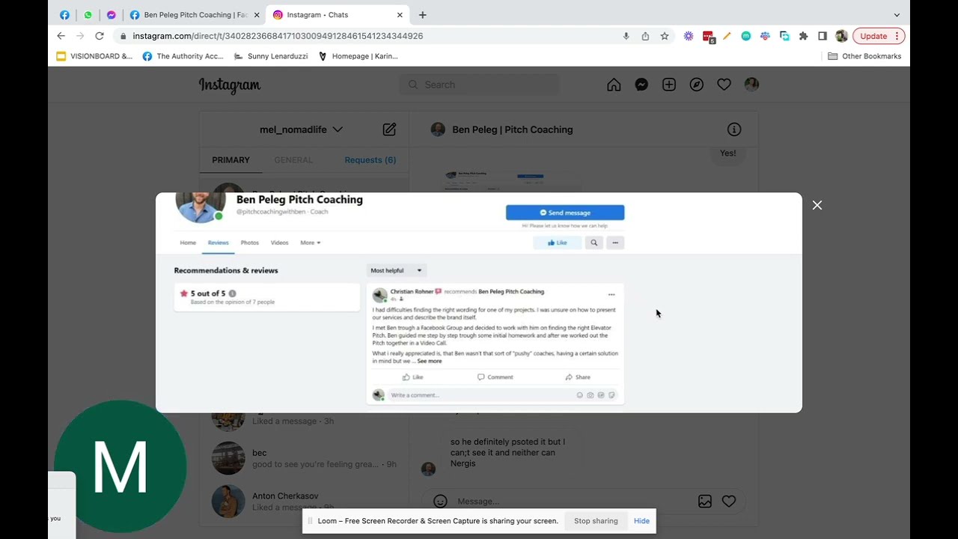Bookmark this page with the star
The image size is (958, 539).
664,36
